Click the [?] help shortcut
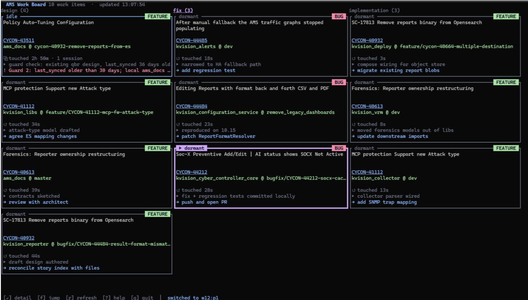Image resolution: width=528 pixels, height=300 pixels. click(x=114, y=297)
